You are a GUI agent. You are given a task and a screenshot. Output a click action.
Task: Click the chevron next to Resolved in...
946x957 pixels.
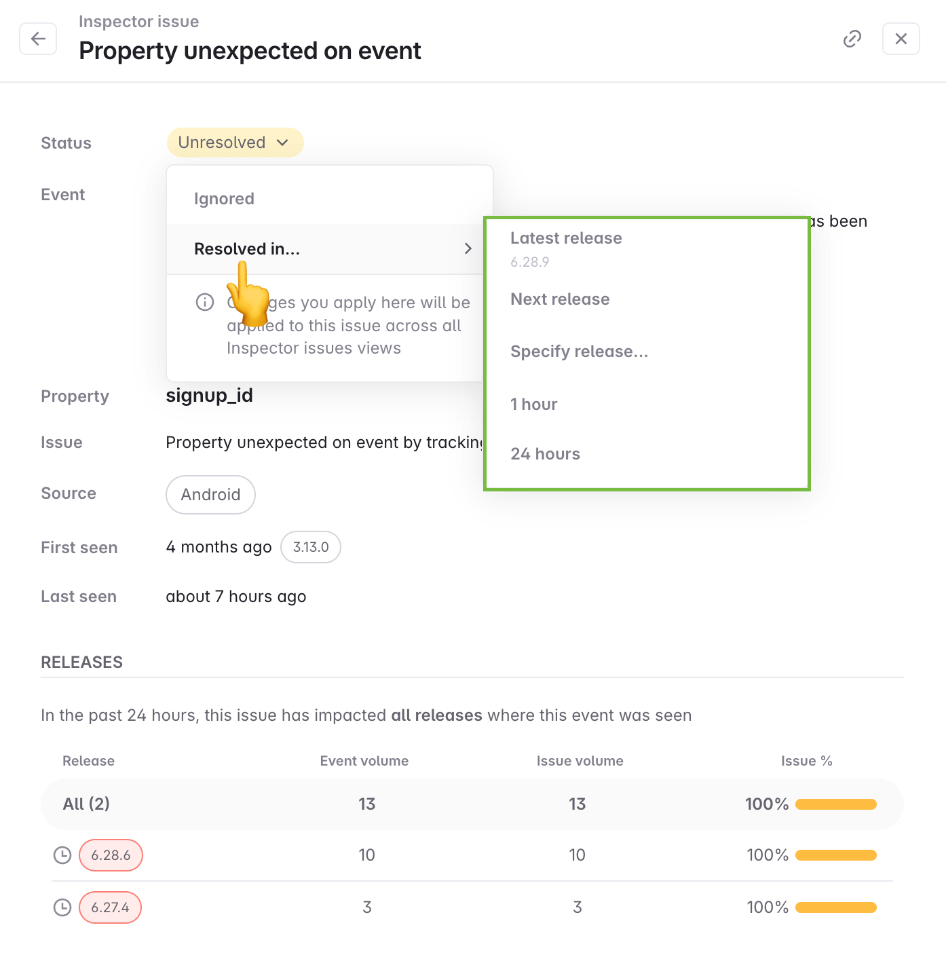coord(468,248)
